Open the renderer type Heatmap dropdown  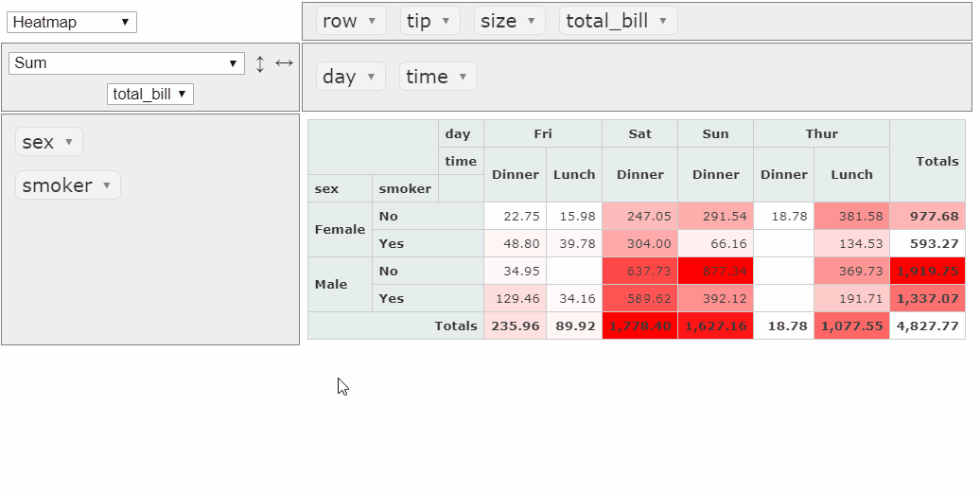pyautogui.click(x=72, y=22)
